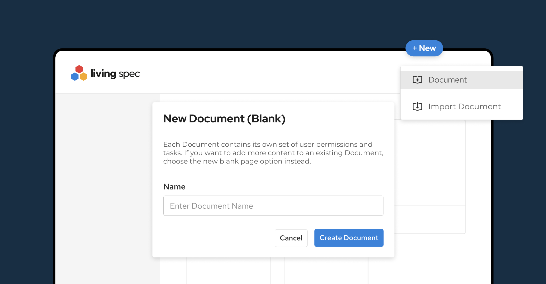The image size is (546, 284).
Task: Click the yellow hexagon in the logo
Action: pos(84,77)
